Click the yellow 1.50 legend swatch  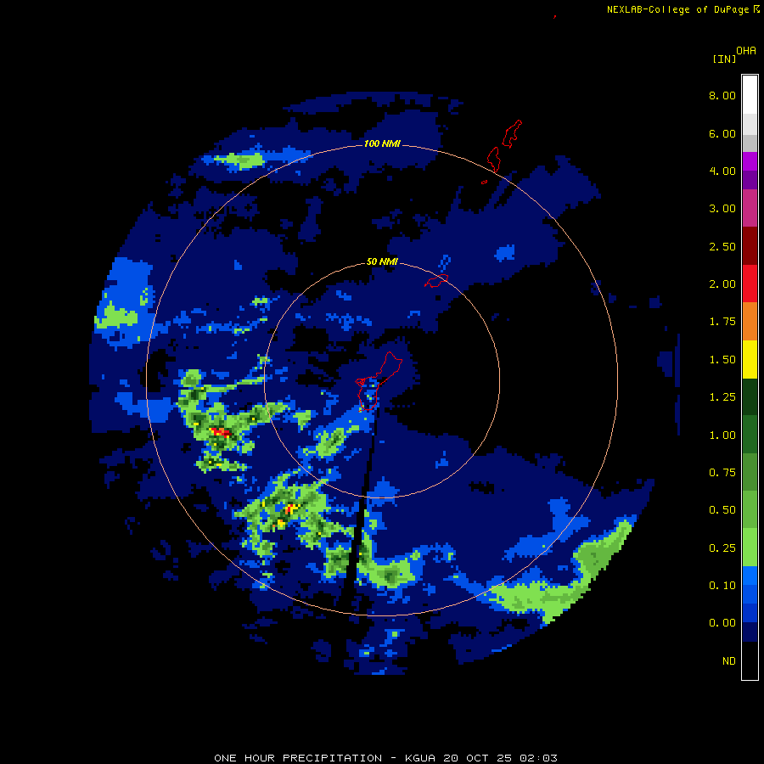(750, 359)
